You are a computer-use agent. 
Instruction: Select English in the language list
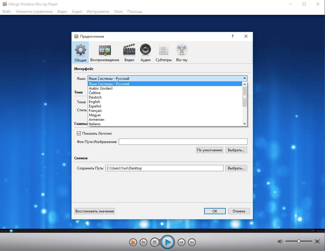pos(165,102)
